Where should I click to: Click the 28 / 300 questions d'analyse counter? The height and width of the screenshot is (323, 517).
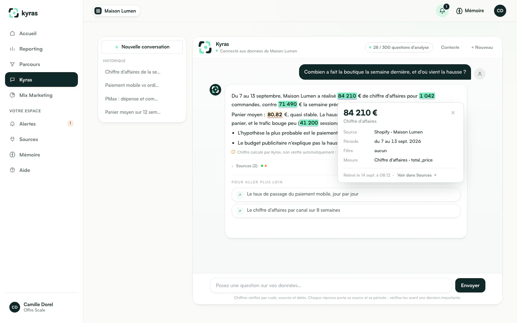[399, 47]
